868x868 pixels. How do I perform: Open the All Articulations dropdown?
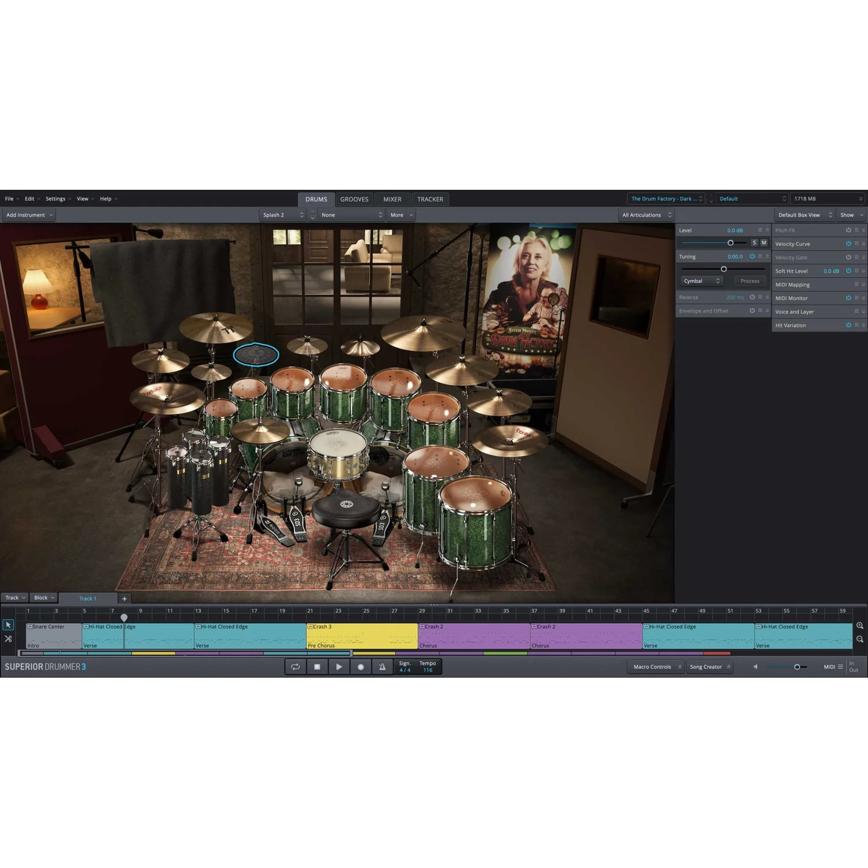647,215
